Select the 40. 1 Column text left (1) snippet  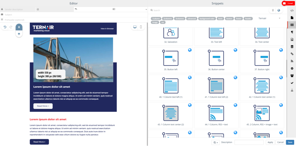(x=171, y=88)
